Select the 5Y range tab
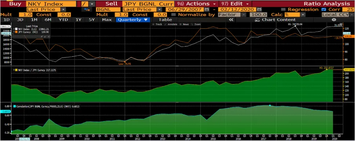The height and width of the screenshot is (141, 355). tap(92, 20)
